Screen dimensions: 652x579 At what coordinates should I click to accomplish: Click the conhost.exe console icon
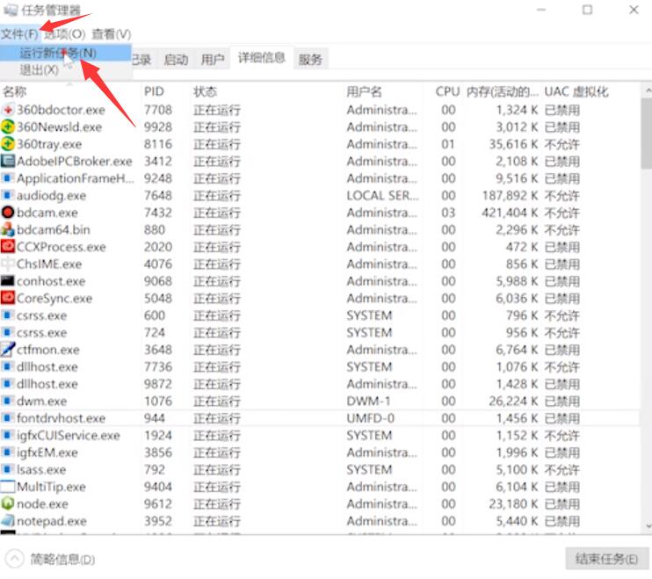[8, 280]
